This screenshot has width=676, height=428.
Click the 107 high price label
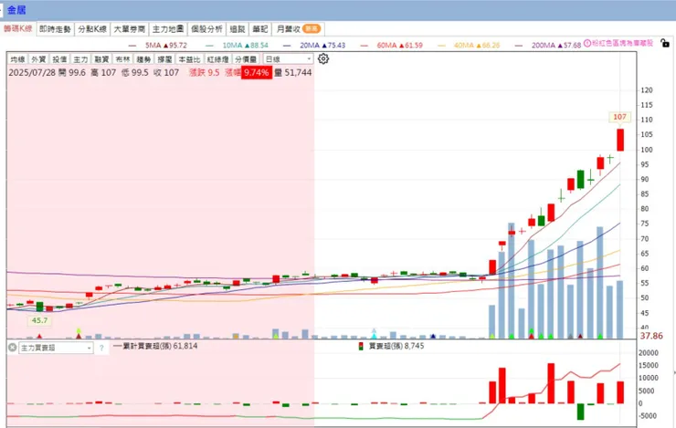coord(620,117)
